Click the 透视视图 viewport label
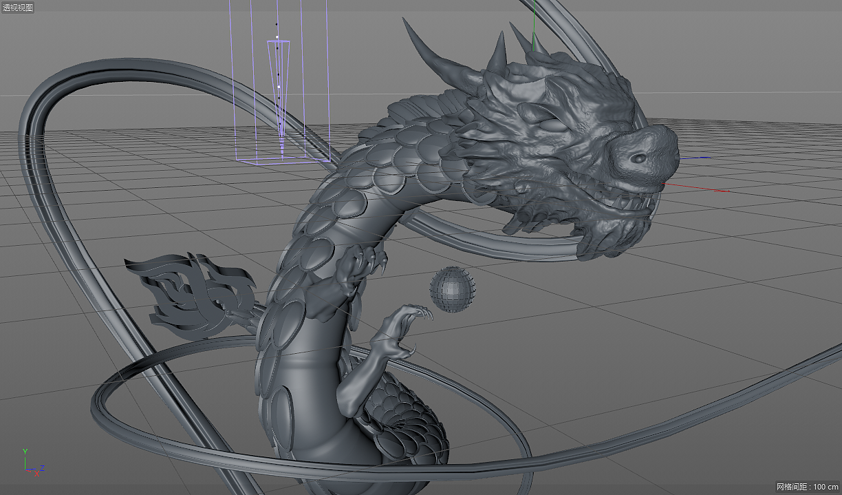Image resolution: width=842 pixels, height=495 pixels. 18,8
